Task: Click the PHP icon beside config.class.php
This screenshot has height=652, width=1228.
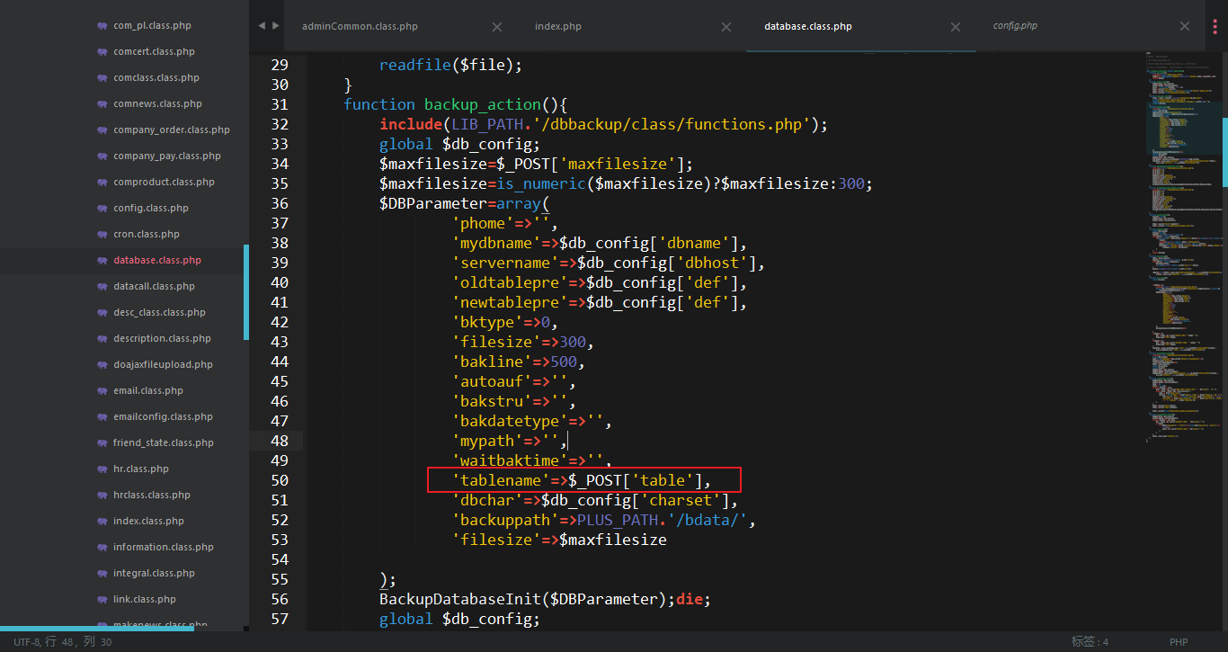Action: 102,209
